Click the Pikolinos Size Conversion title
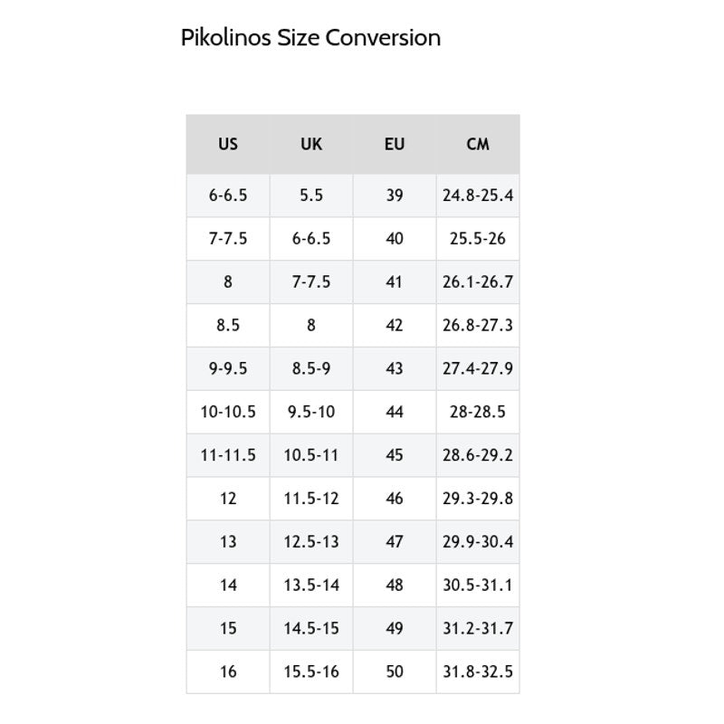The width and height of the screenshot is (724, 724). pos(310,38)
